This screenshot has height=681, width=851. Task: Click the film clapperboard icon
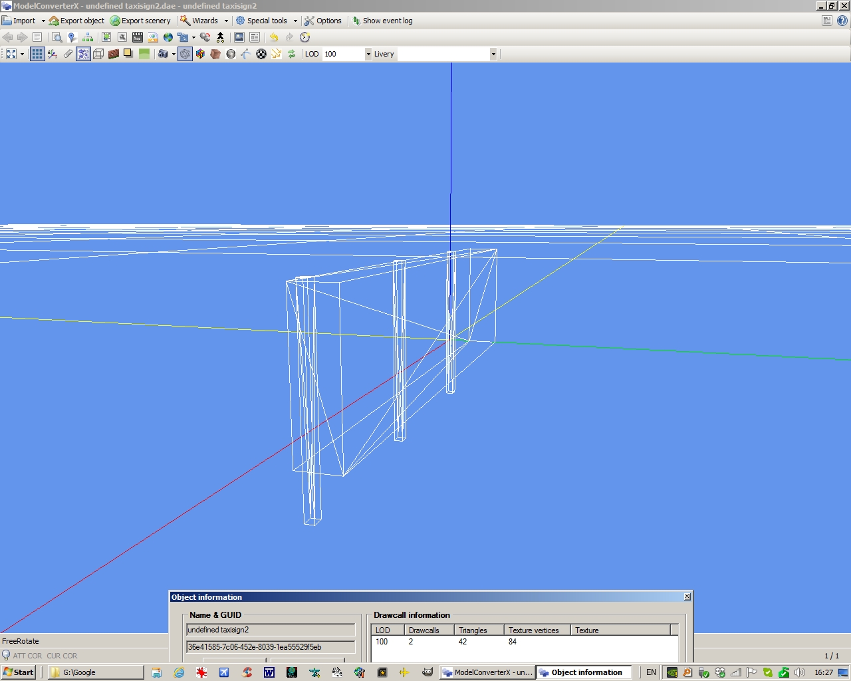138,37
